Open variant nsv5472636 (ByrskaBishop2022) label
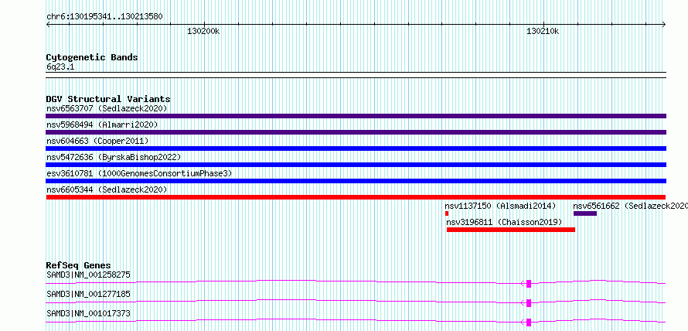 (x=114, y=157)
